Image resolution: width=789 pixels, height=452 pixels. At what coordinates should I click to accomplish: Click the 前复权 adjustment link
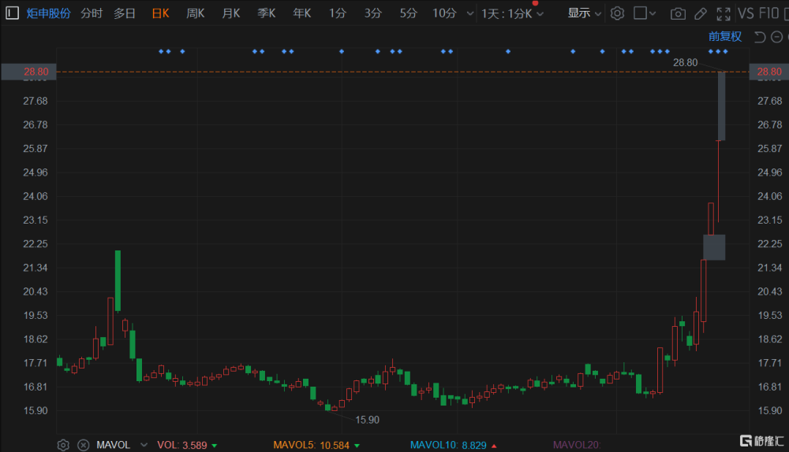click(724, 37)
